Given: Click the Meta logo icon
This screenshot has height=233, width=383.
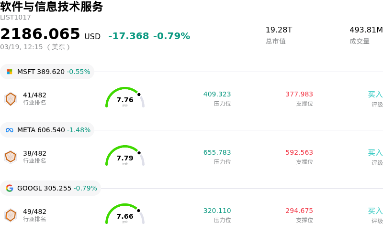Looking at the screenshot, I should tap(10, 130).
